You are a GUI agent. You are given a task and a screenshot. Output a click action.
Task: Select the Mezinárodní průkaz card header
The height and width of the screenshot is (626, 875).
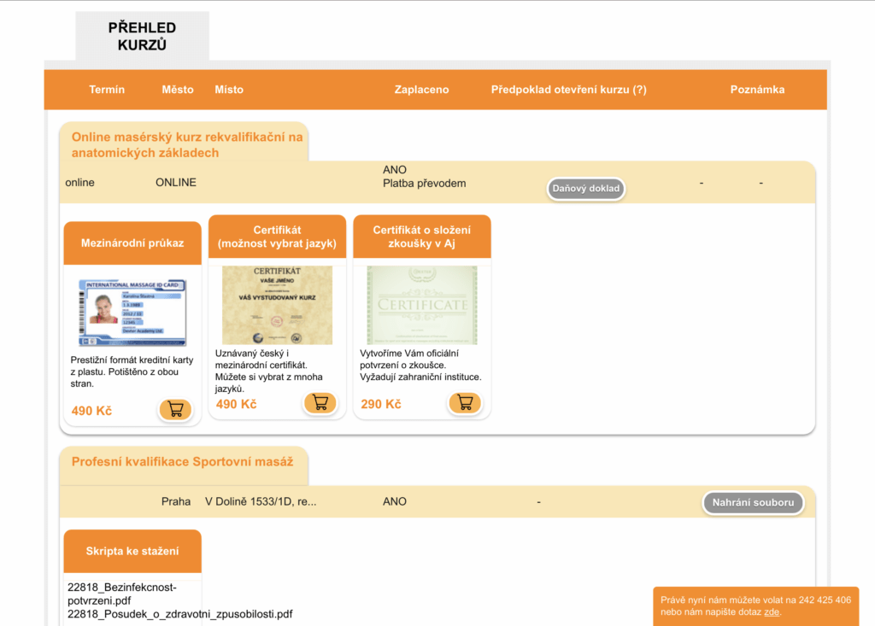132,243
